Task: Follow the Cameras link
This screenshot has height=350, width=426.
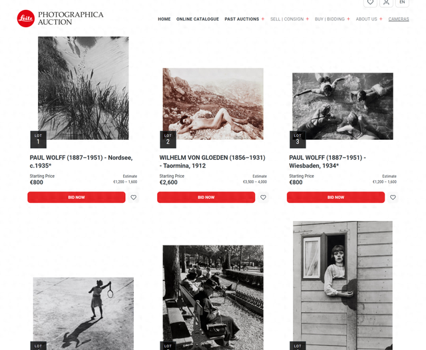Action: (x=399, y=19)
